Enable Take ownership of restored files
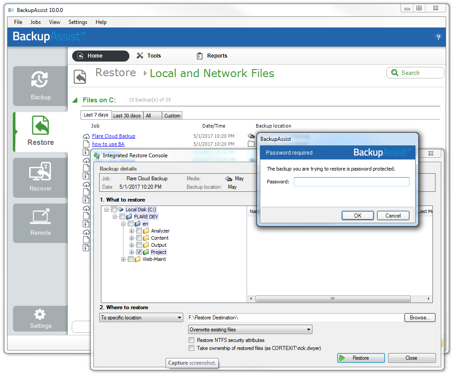Viewport: 451px width, 373px height. [191, 348]
